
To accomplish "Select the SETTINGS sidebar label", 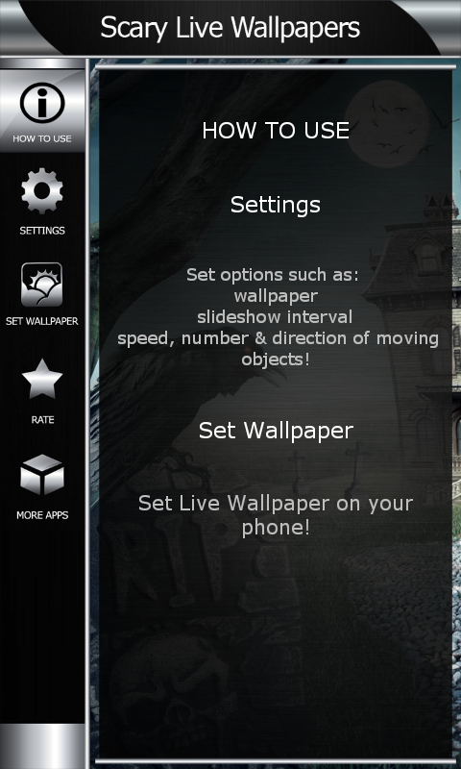I will tap(42, 231).
